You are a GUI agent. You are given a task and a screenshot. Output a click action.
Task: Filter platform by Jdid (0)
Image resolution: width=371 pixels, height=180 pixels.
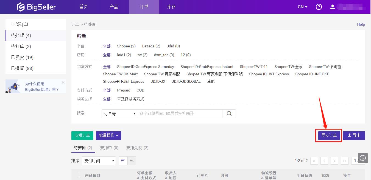click(173, 46)
